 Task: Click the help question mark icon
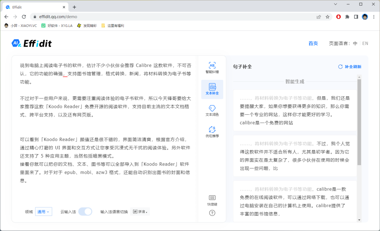pyautogui.click(x=212, y=213)
